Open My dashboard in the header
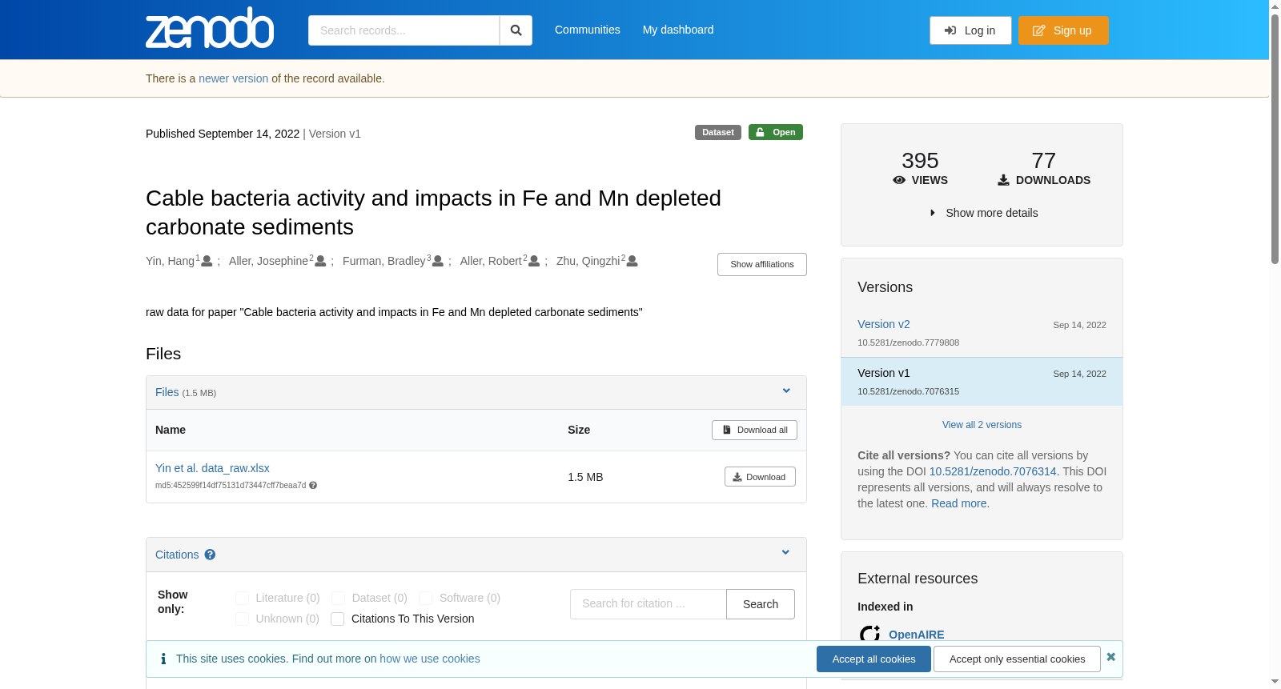This screenshot has height=689, width=1281. pos(678,30)
